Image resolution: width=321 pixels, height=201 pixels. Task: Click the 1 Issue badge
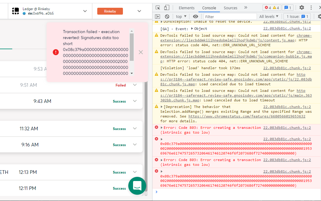[297, 17]
